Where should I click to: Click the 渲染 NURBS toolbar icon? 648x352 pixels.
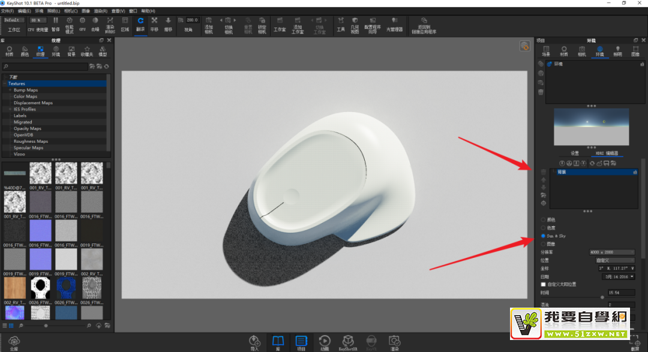click(110, 25)
